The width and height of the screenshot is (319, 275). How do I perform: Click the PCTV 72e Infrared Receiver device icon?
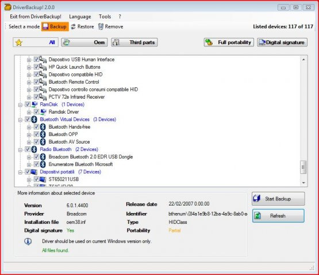coord(43,97)
